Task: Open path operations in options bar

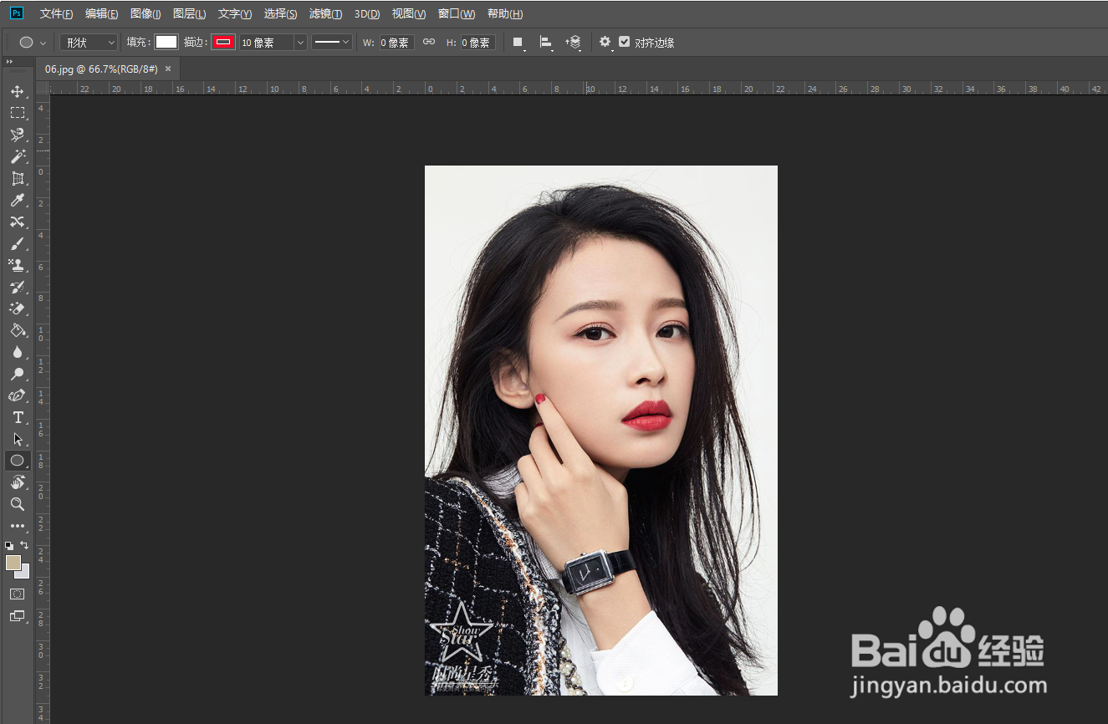Action: 518,43
